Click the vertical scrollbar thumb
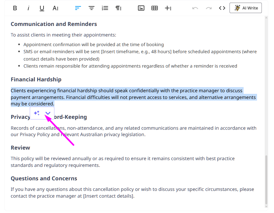The width and height of the screenshot is (274, 213). pos(266,179)
